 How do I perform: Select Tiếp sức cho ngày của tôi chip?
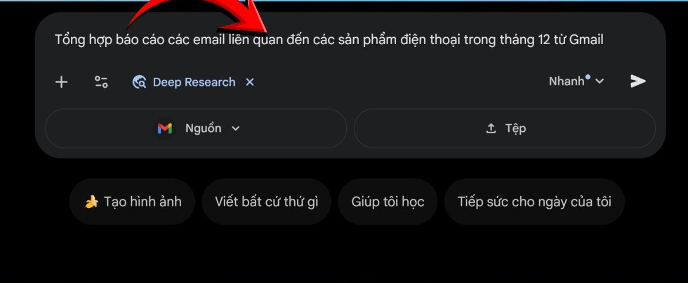click(x=534, y=202)
